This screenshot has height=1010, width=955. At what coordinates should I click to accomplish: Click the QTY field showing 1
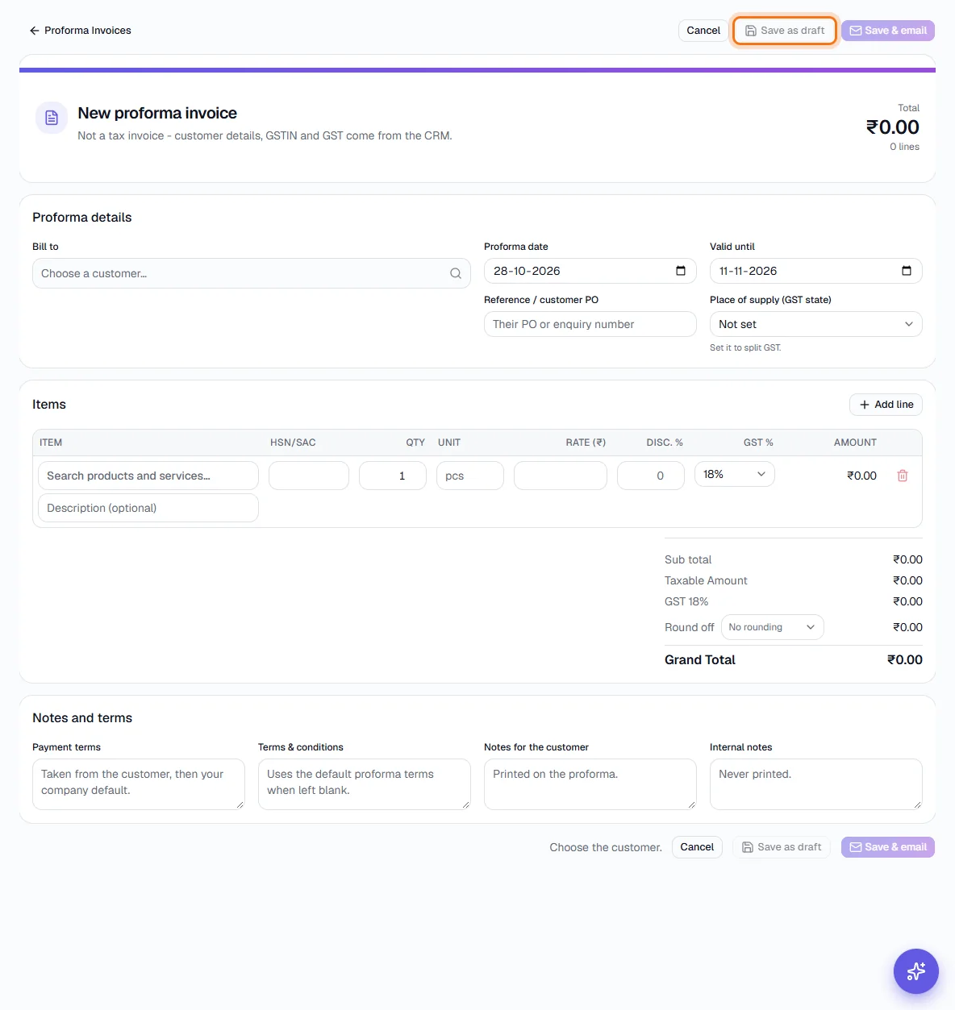[x=393, y=476]
